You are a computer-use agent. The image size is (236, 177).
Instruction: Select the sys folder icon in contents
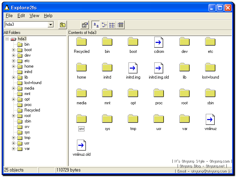pyautogui.click(x=107, y=119)
